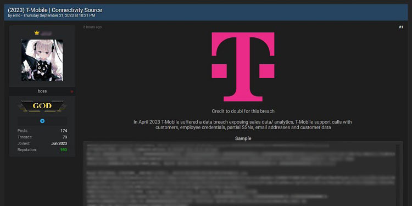The width and height of the screenshot is (412, 206).
Task: Open the anime avatar profile picture
Action: pos(42,60)
